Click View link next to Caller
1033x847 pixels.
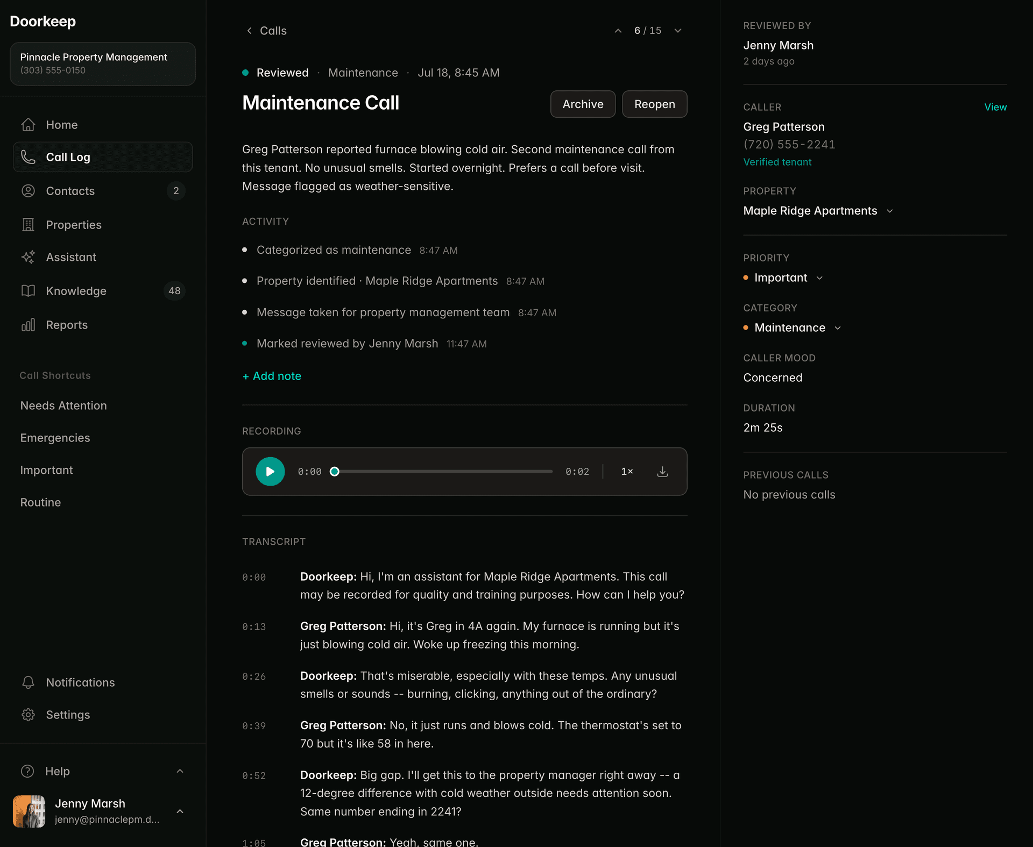click(995, 107)
